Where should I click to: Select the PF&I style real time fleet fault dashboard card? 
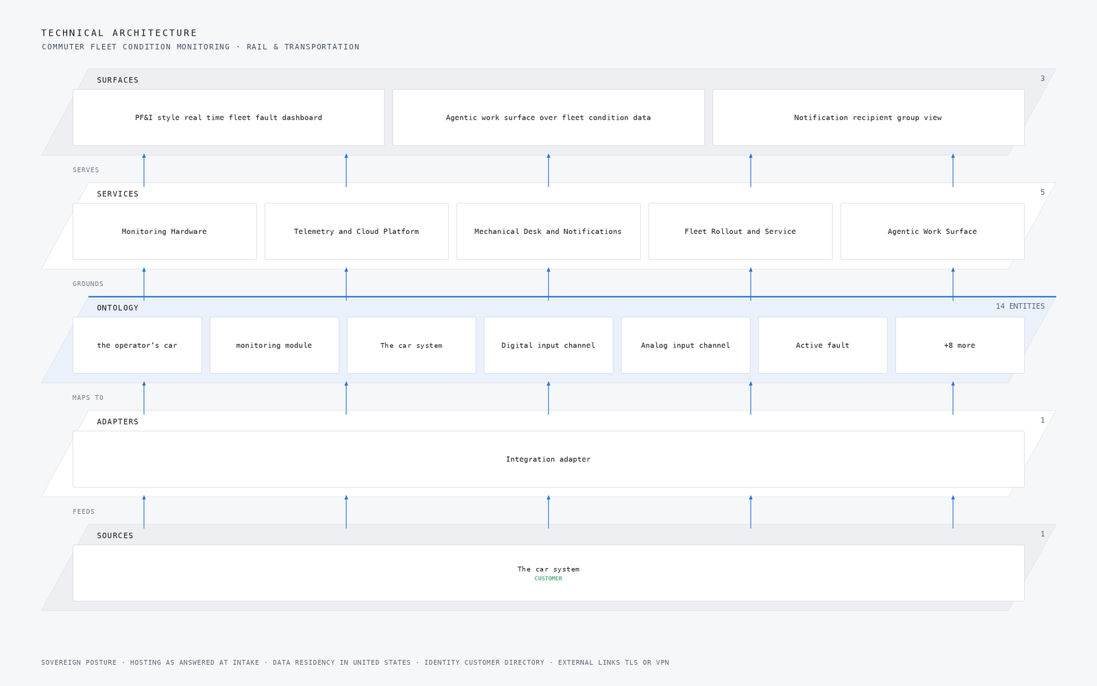point(228,117)
